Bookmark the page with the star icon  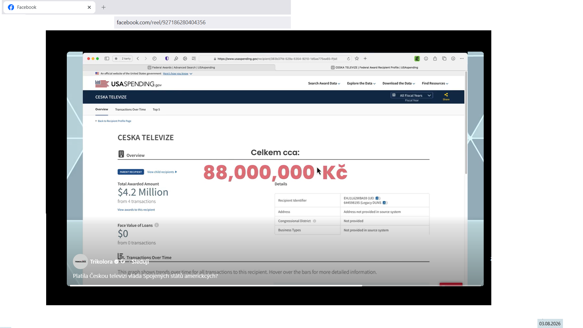tap(357, 59)
